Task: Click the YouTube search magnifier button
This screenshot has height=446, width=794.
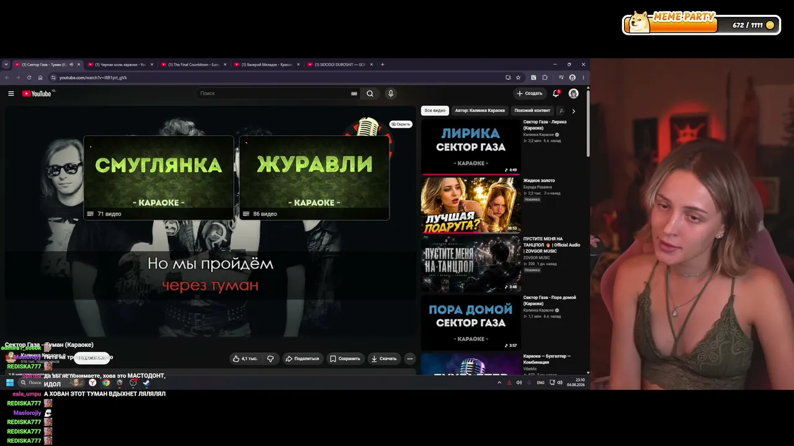Action: pyautogui.click(x=370, y=94)
